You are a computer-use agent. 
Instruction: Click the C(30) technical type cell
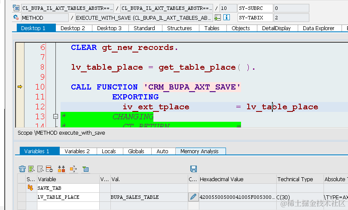pos(300,197)
